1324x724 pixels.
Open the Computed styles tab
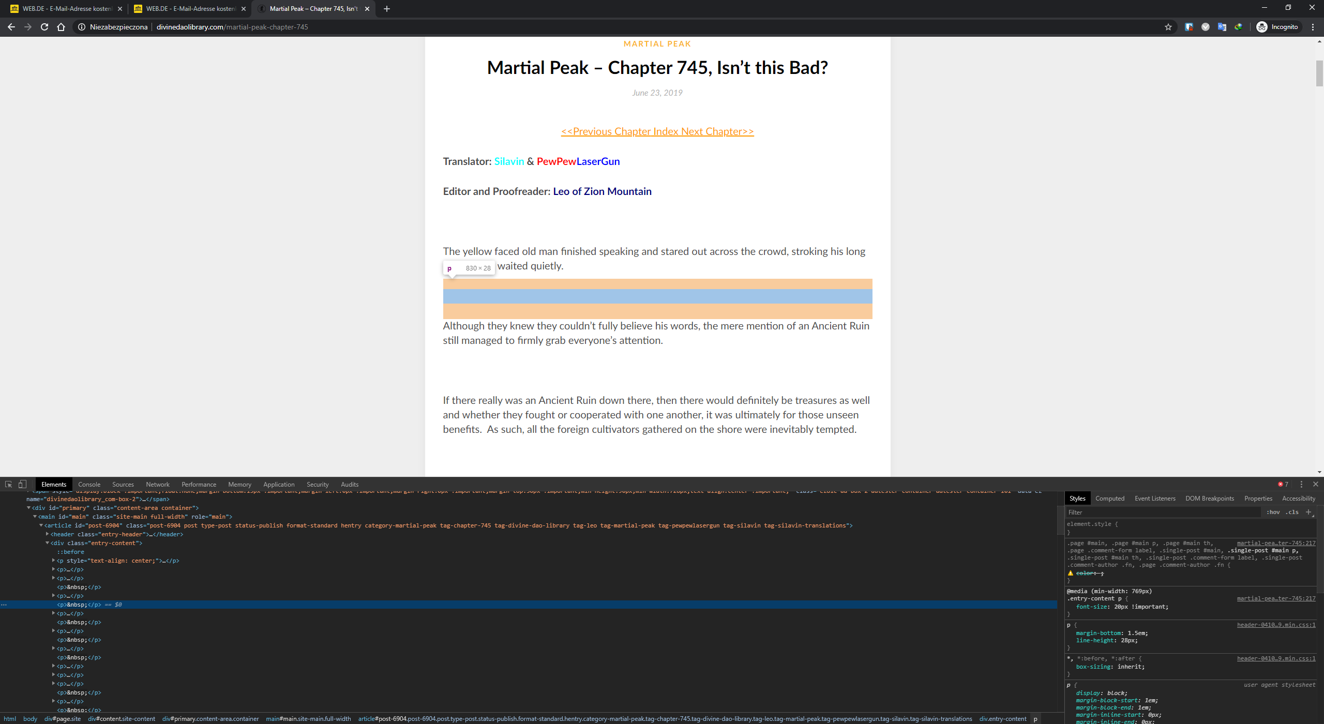point(1109,499)
